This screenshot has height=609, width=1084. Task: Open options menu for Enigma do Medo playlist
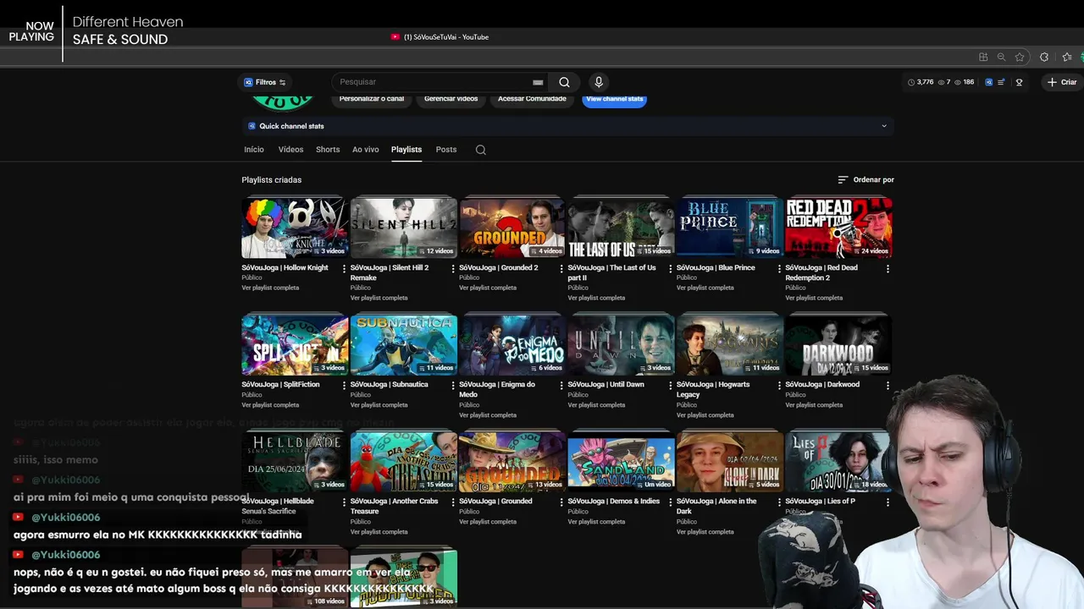click(x=561, y=385)
